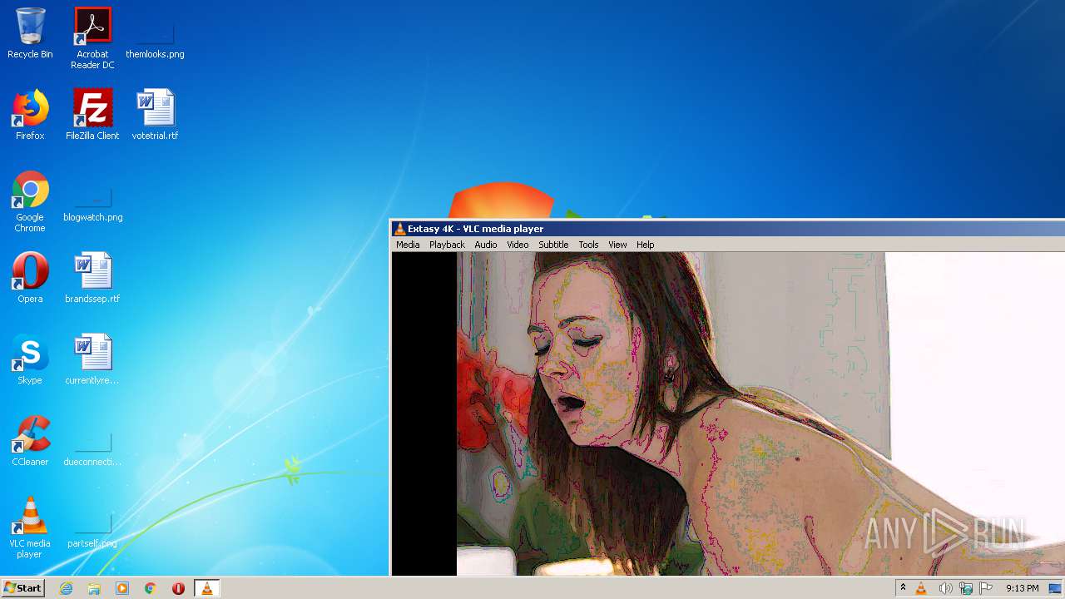Select the brandssep.rtf document icon
This screenshot has width=1065, height=599.
click(92, 278)
